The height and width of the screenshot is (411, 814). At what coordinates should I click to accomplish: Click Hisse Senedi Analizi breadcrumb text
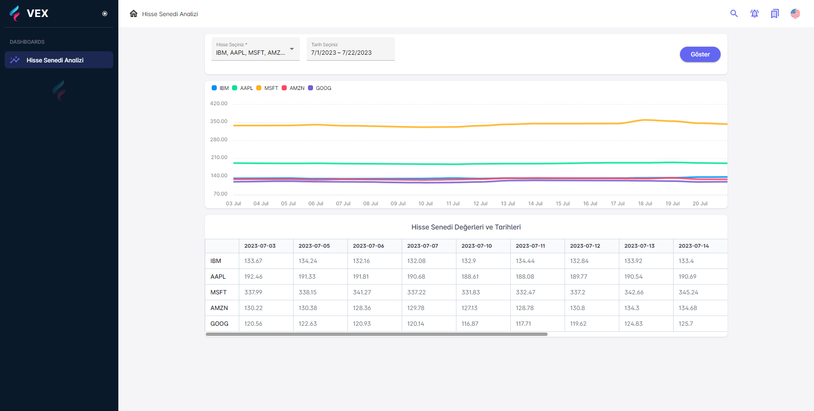tap(170, 14)
